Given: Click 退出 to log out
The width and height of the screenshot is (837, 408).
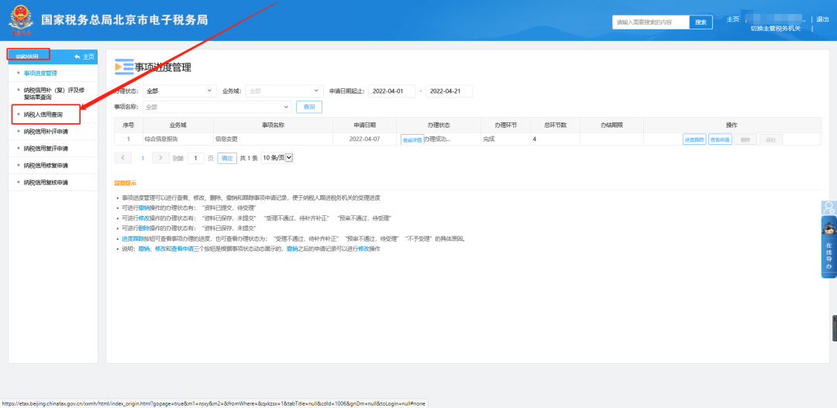Looking at the screenshot, I should click(822, 19).
